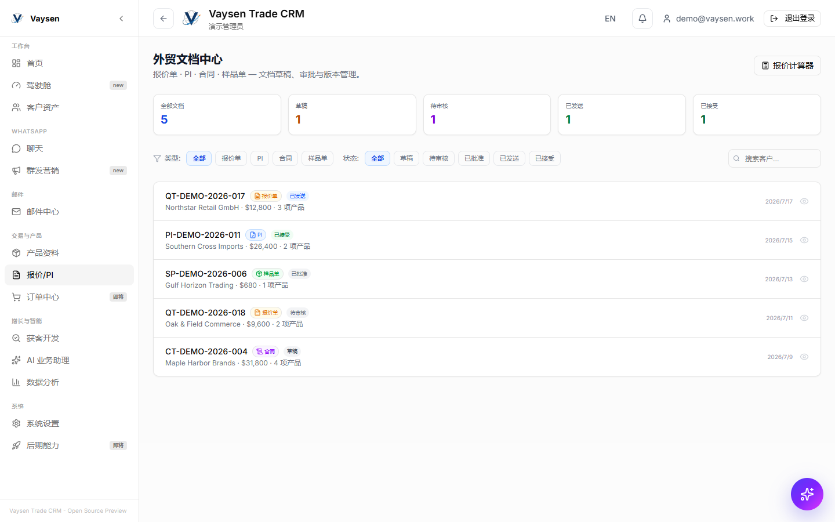
Task: Filter by 已批准 status chip
Action: click(474, 158)
